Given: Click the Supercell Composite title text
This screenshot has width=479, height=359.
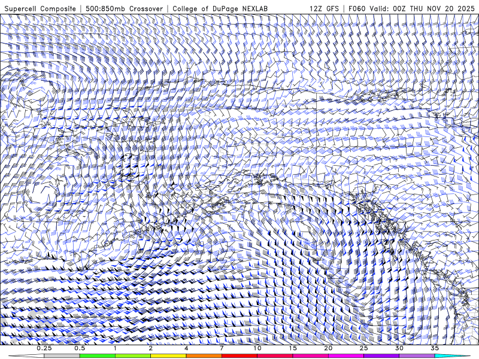Looking at the screenshot, I should [40, 8].
